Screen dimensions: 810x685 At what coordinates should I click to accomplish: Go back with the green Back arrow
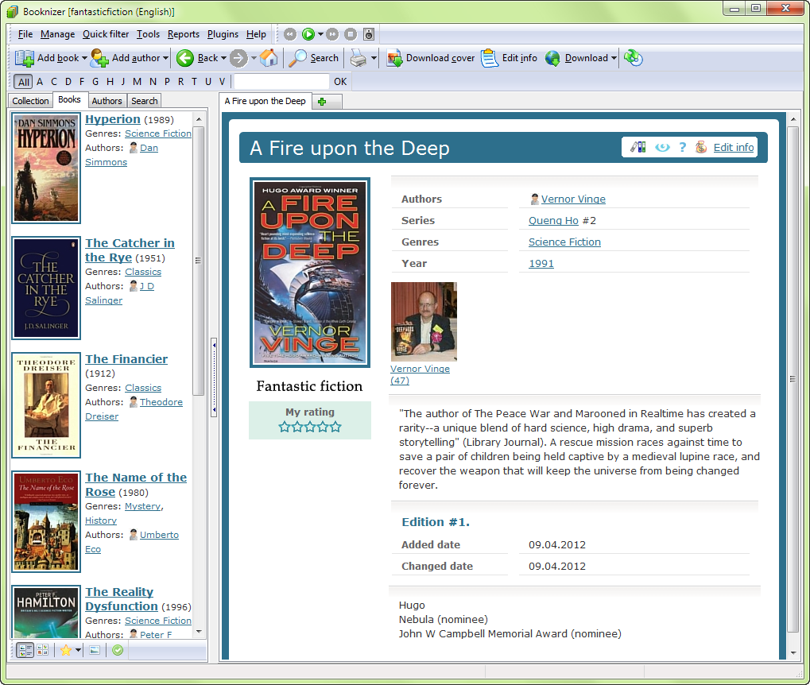tap(185, 58)
